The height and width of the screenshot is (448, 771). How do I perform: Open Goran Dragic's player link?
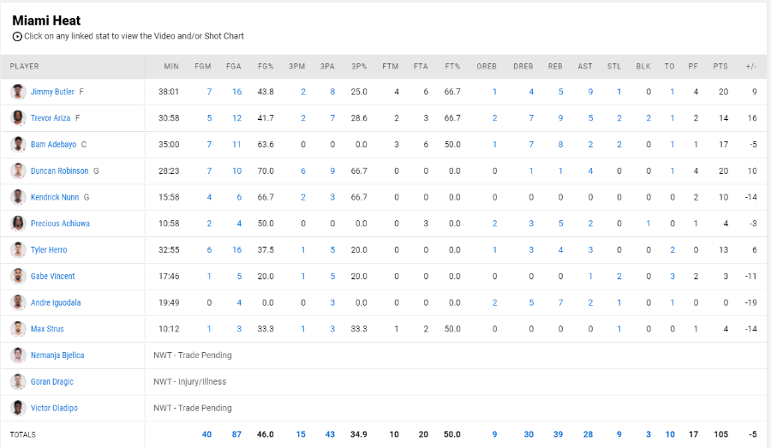pyautogui.click(x=51, y=381)
